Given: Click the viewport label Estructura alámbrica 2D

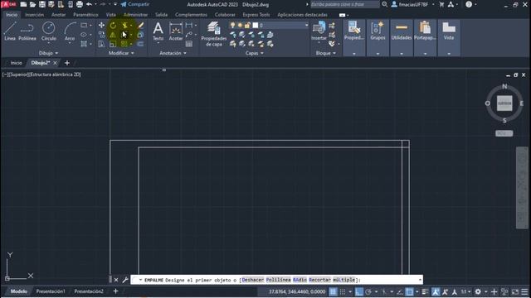Looking at the screenshot, I should 56,74.
